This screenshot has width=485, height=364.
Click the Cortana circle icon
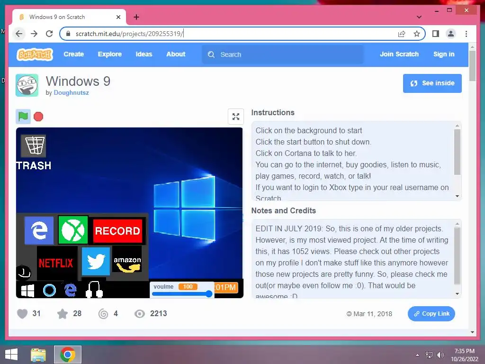(x=49, y=291)
